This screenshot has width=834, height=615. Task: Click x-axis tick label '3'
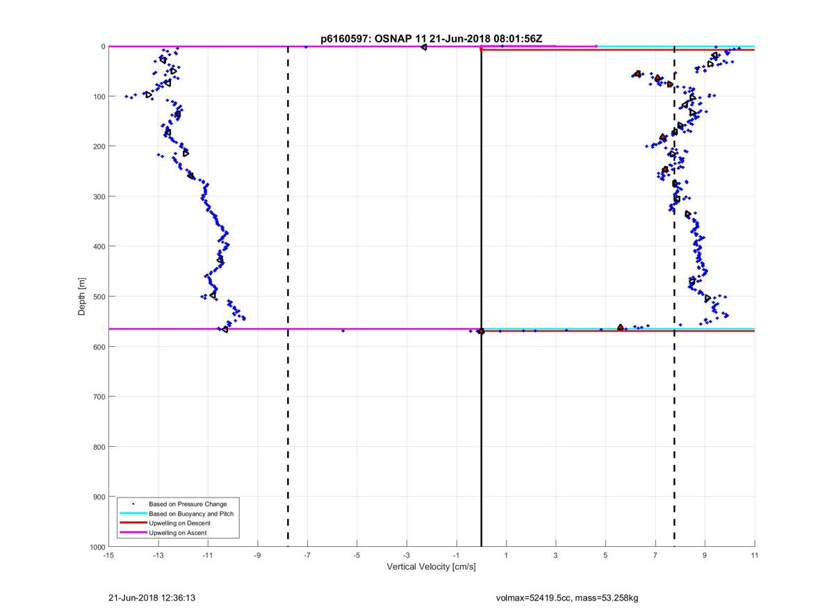coord(556,556)
